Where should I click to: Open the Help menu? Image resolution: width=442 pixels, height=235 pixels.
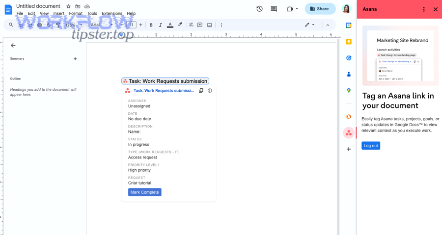131,13
